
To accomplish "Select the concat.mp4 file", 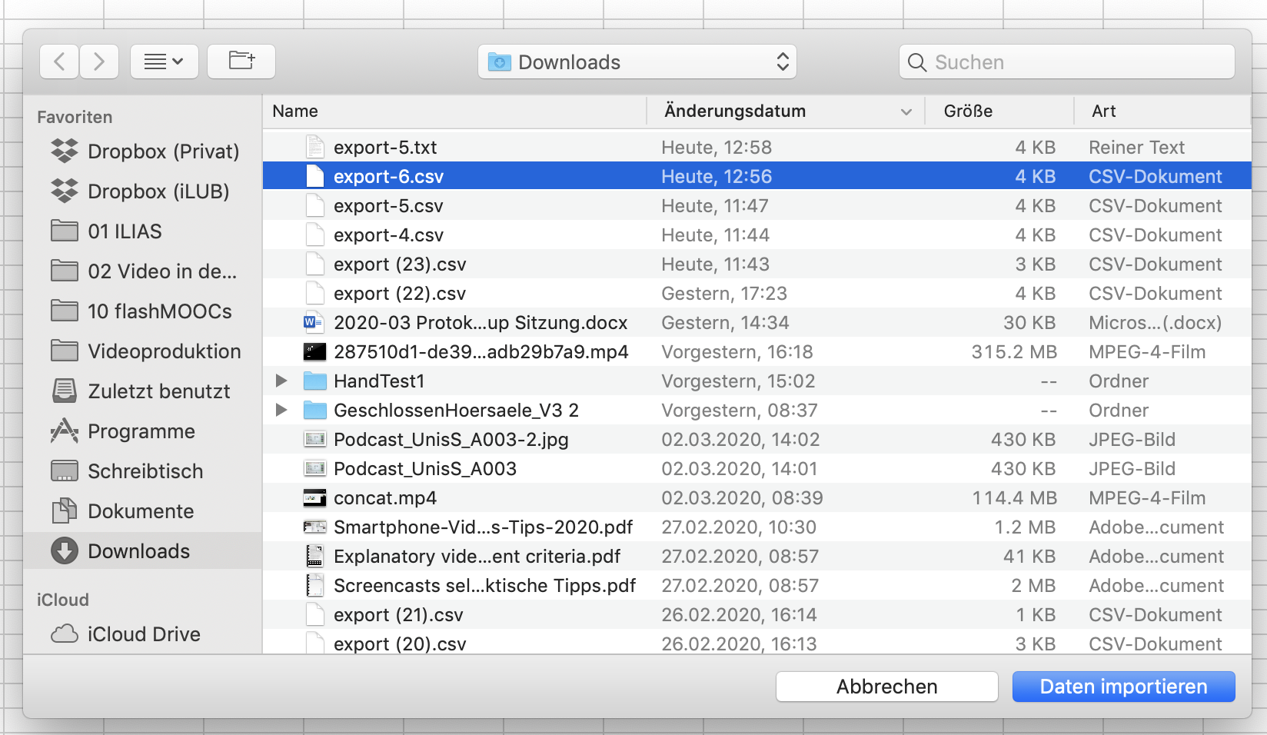I will pos(757,497).
